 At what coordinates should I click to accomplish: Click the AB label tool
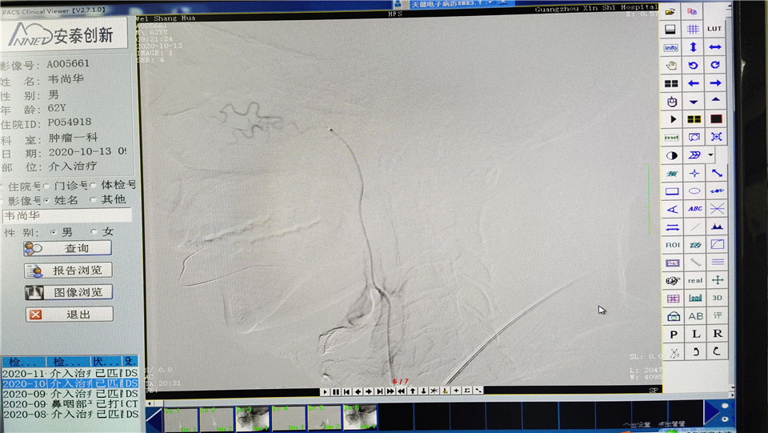point(695,316)
